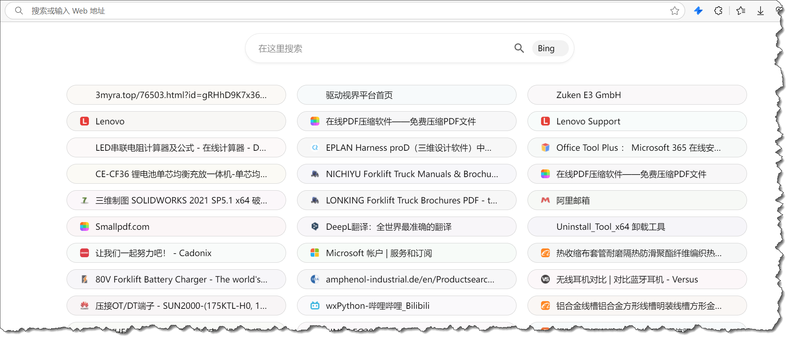Click the 热收缩布套管 orange shop icon
Viewport: 792px width, 341px height.
tap(545, 253)
